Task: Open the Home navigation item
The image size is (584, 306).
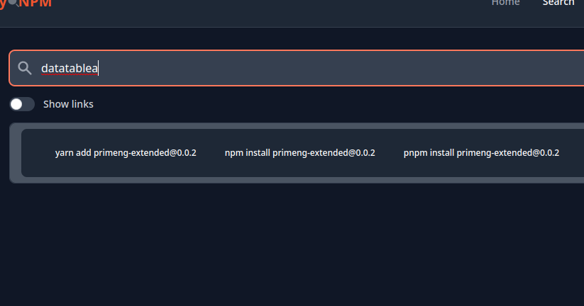Action: coord(505,3)
